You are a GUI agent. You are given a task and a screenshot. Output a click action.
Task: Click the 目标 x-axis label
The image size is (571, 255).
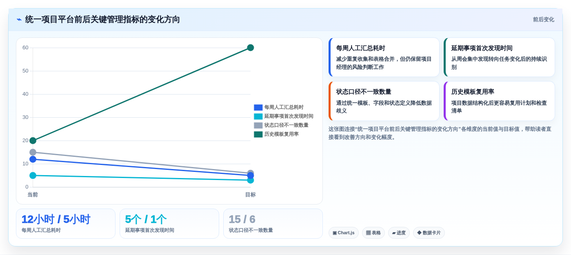point(251,195)
